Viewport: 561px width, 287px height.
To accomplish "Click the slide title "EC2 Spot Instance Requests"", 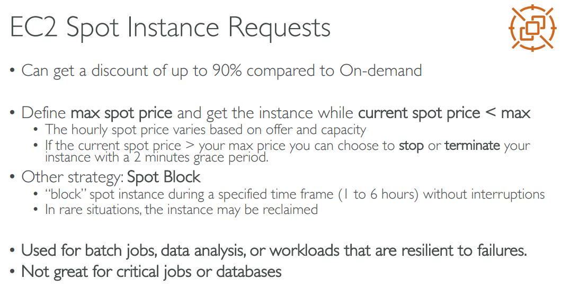I will tap(170, 27).
